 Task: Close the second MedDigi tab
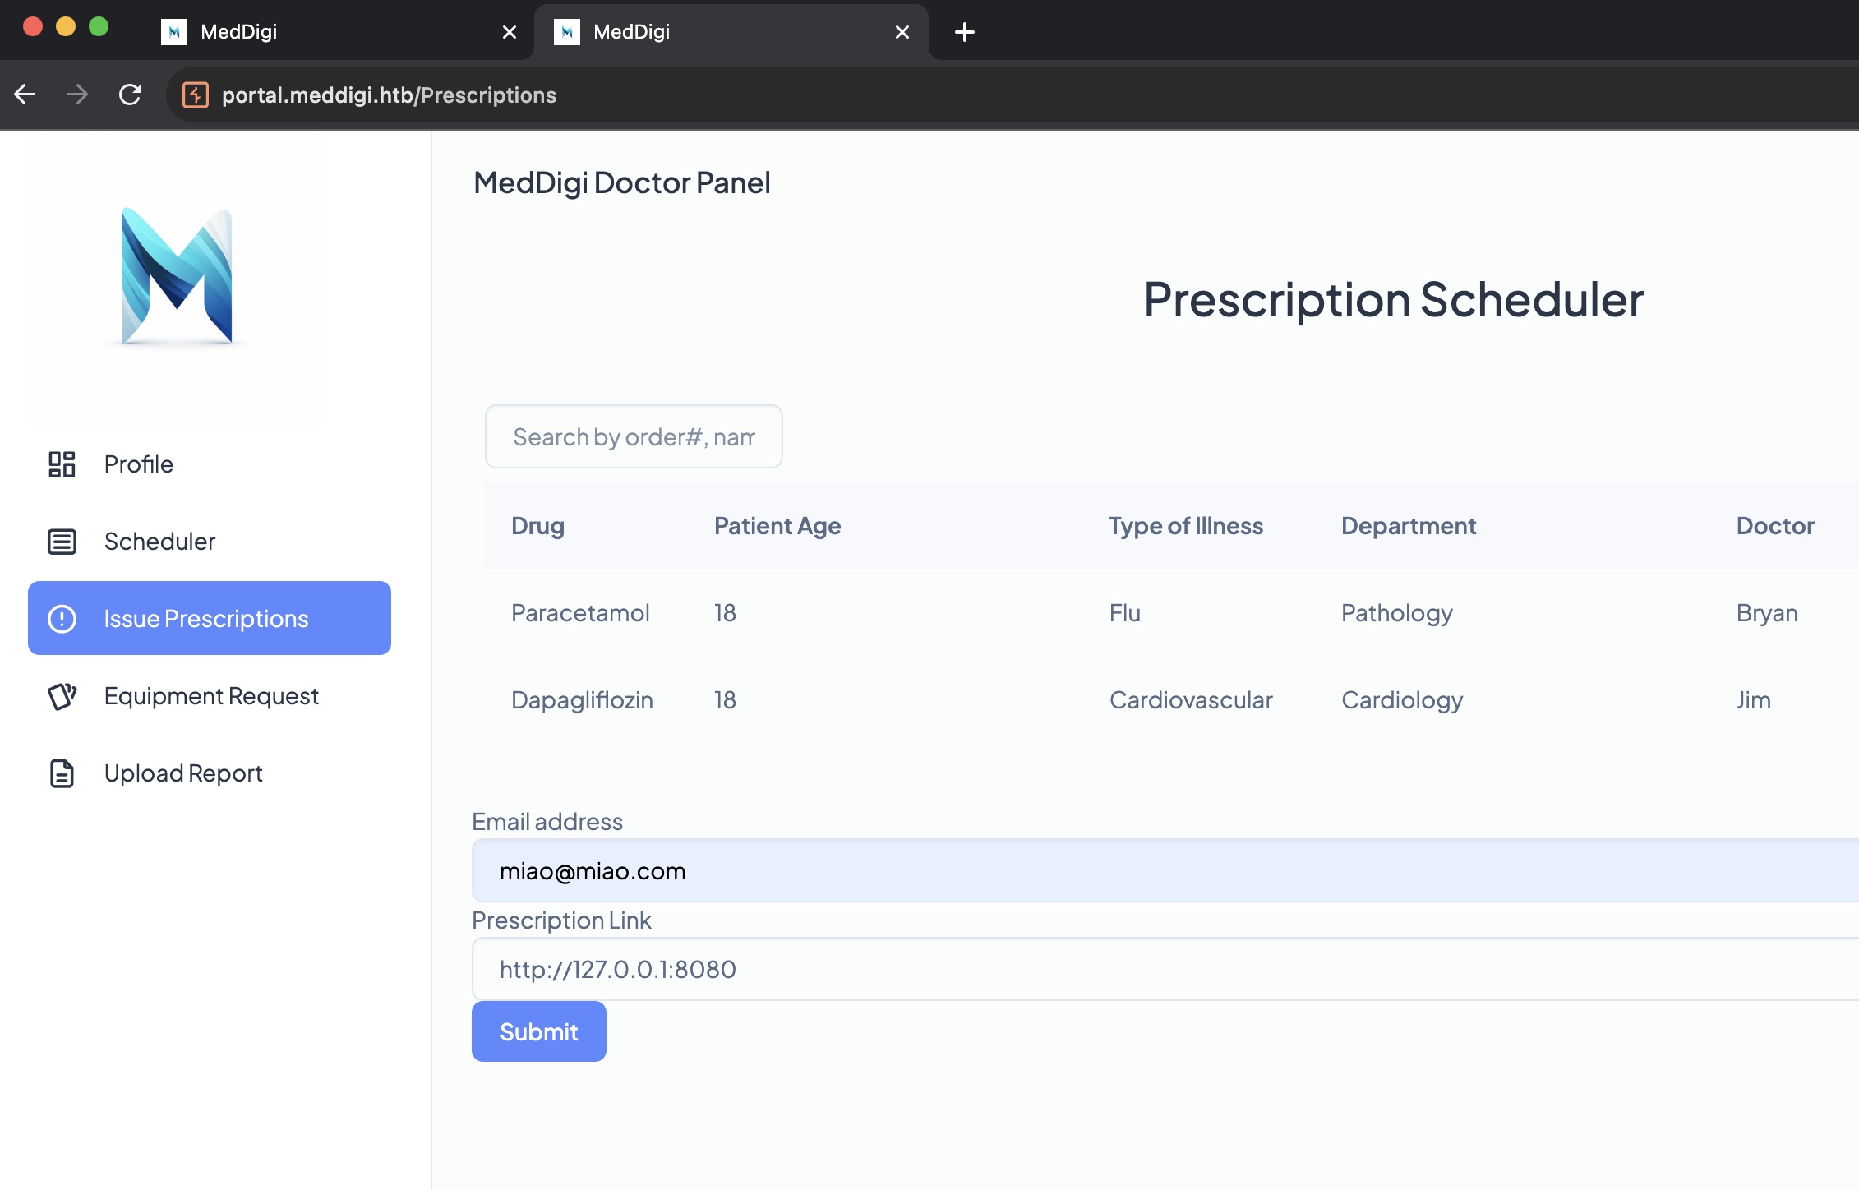coord(902,32)
